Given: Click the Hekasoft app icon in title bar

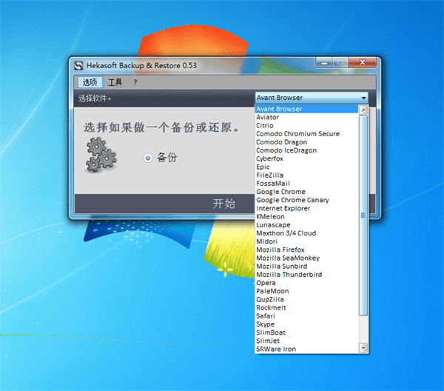Looking at the screenshot, I should pos(79,65).
